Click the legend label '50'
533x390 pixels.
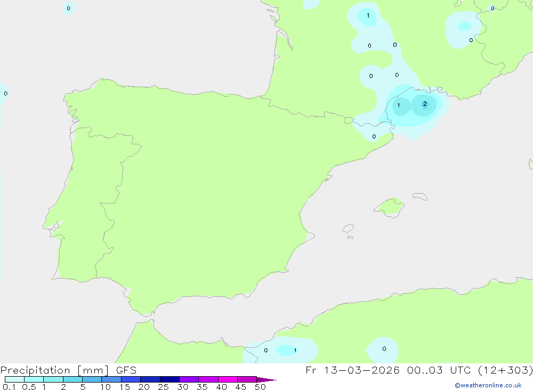(260, 387)
